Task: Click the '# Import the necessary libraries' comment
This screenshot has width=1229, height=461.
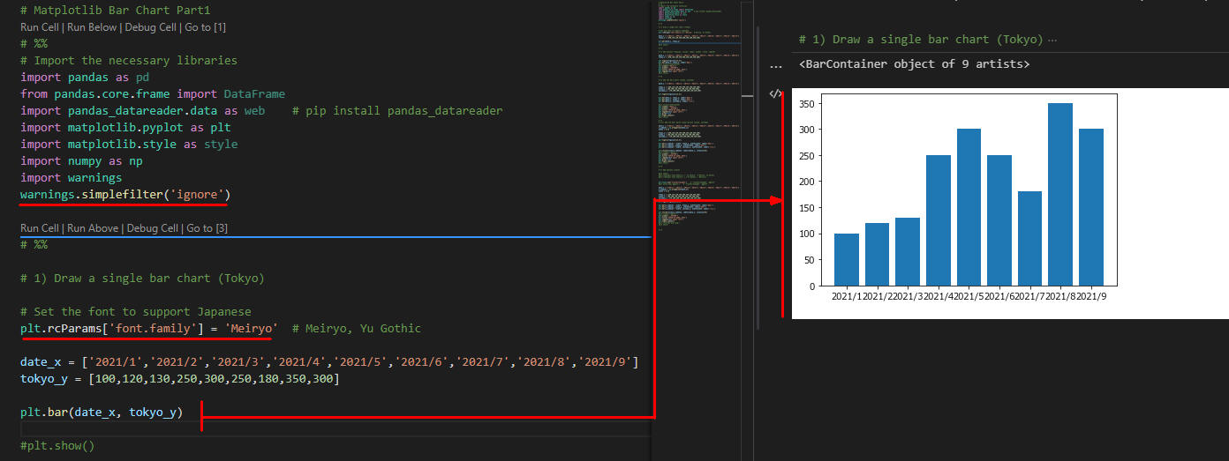Action: click(129, 60)
